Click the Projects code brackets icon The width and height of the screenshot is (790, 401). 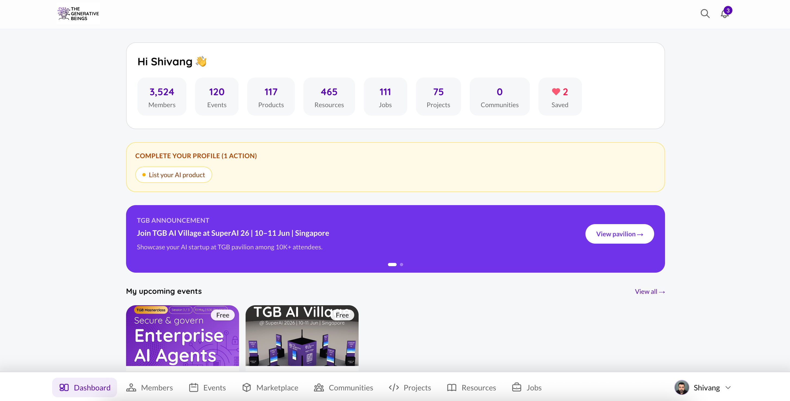(394, 387)
